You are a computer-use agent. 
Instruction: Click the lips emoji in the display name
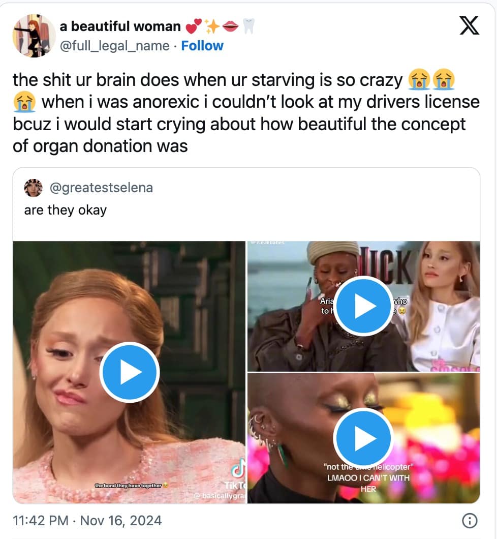tap(230, 26)
